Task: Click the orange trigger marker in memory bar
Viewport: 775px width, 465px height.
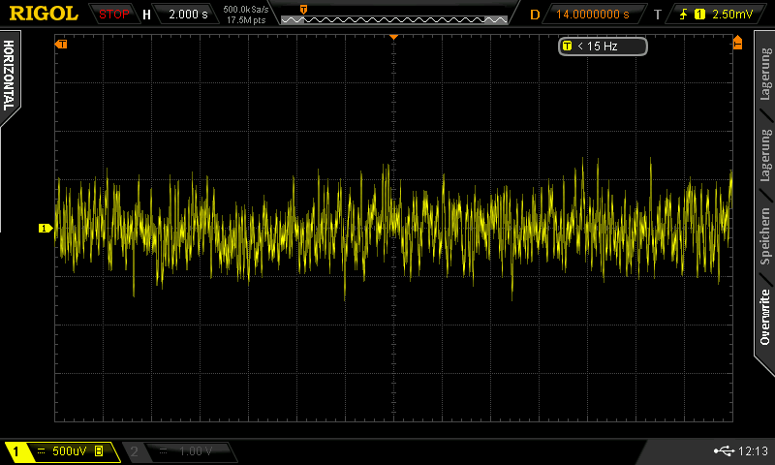Action: (x=303, y=10)
